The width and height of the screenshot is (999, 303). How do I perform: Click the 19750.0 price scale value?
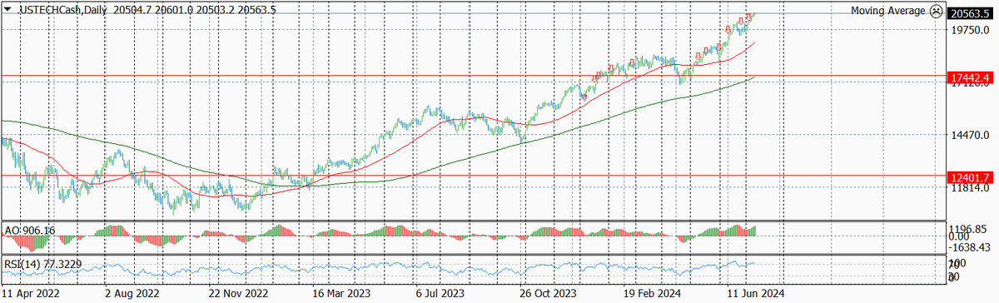[969, 31]
